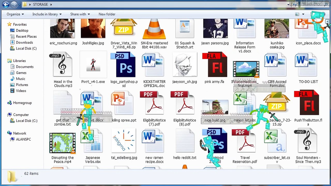This screenshot has height=186, width=331.
Task: Change view using the view icon button
Action: [297, 14]
